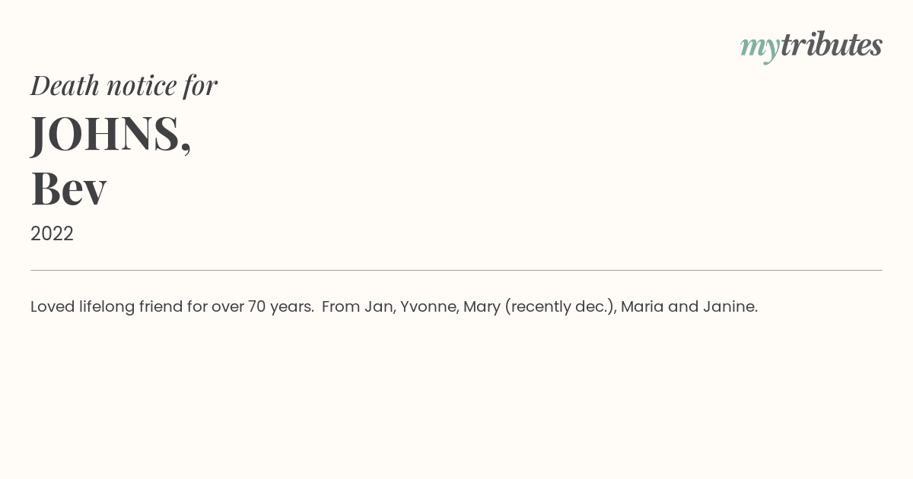Click the "Death notice for" heading

point(124,85)
